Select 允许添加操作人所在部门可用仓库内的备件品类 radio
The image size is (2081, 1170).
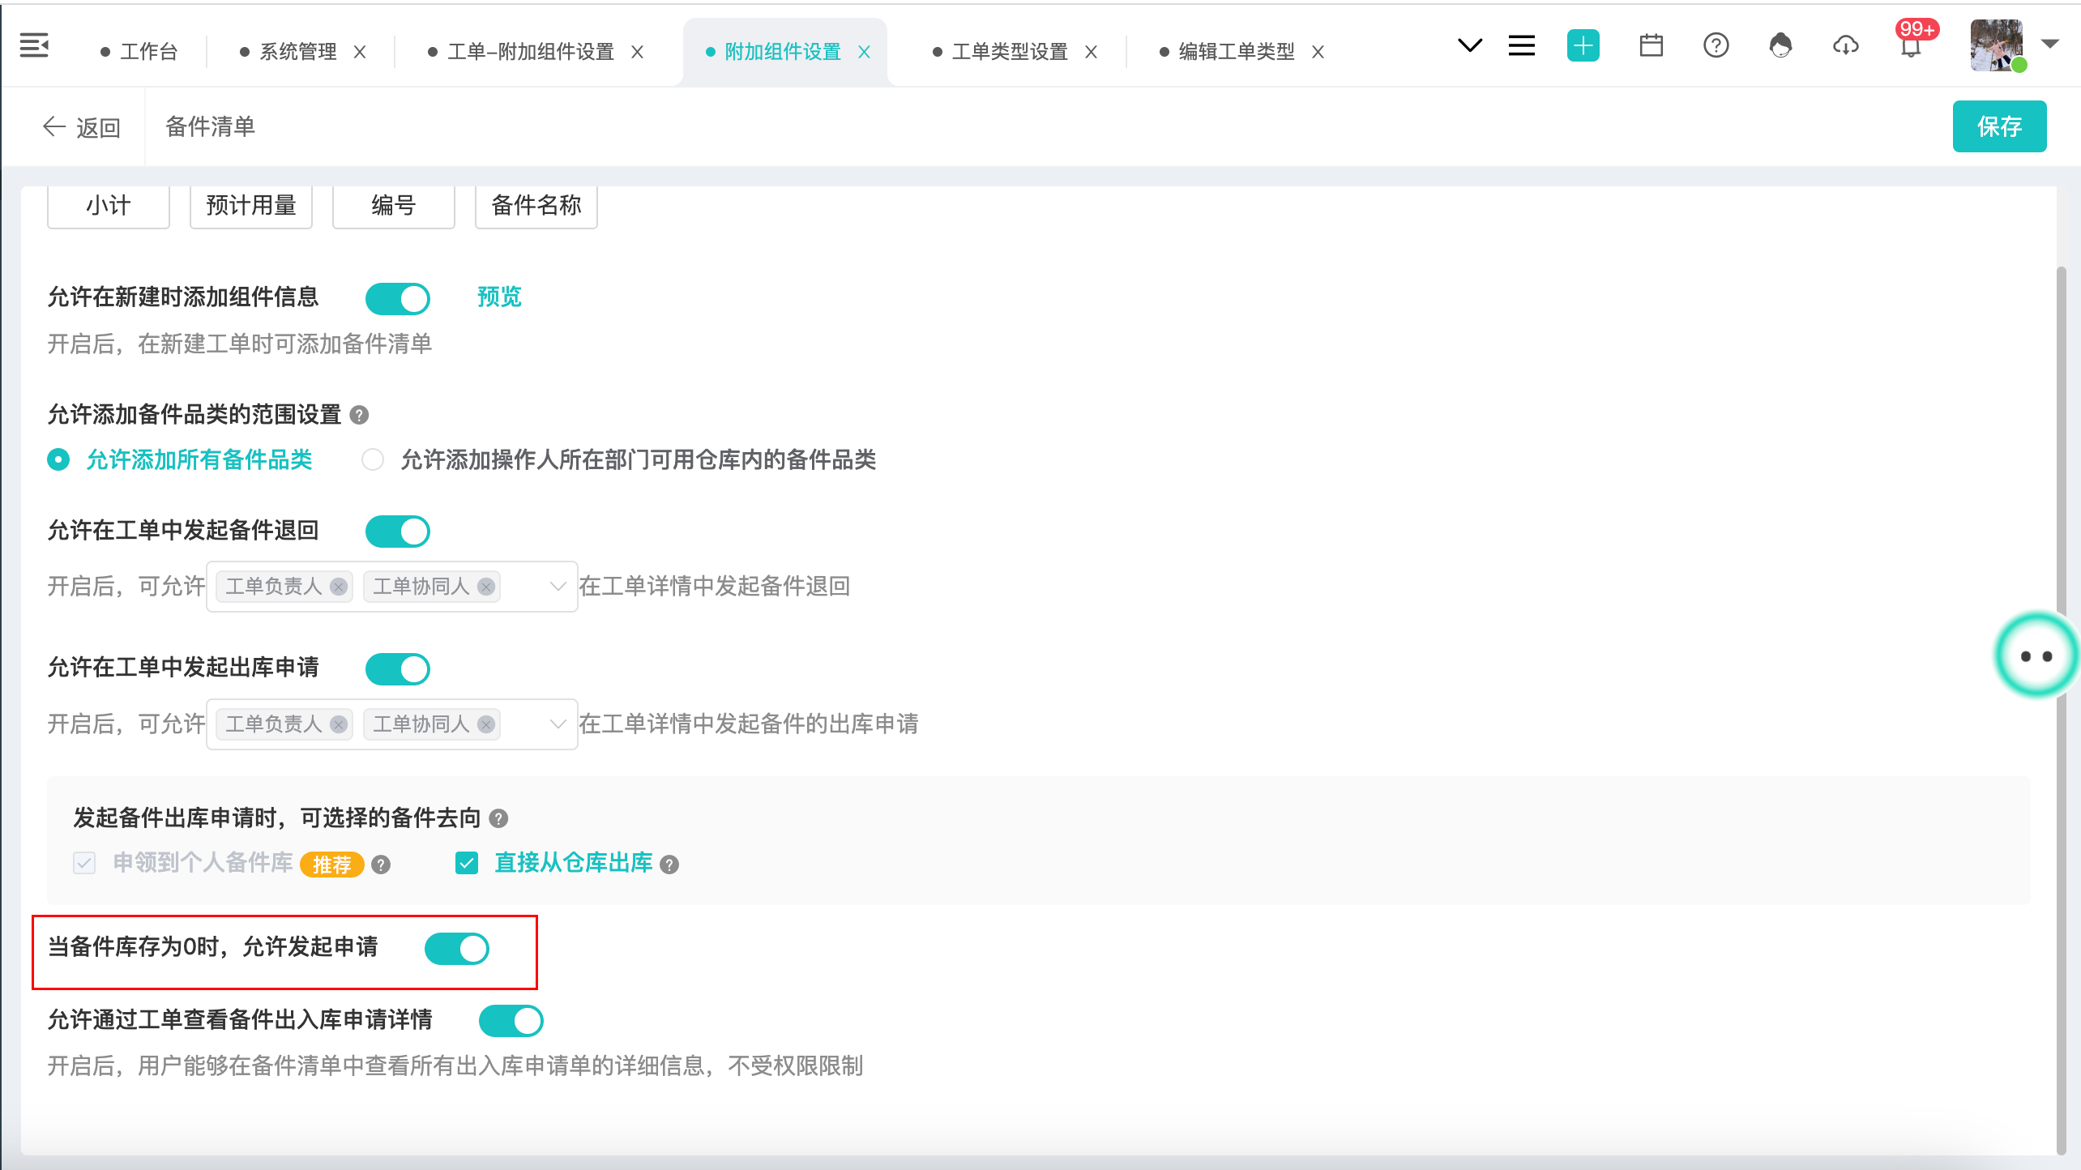373,460
